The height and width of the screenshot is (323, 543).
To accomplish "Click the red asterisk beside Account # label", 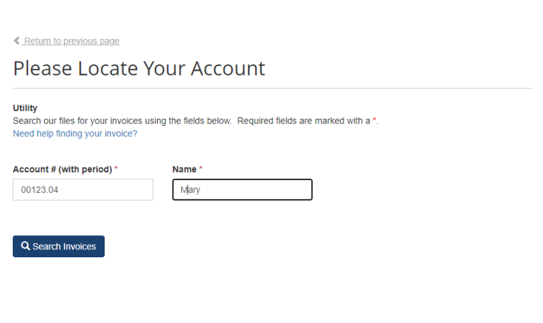I will (116, 170).
